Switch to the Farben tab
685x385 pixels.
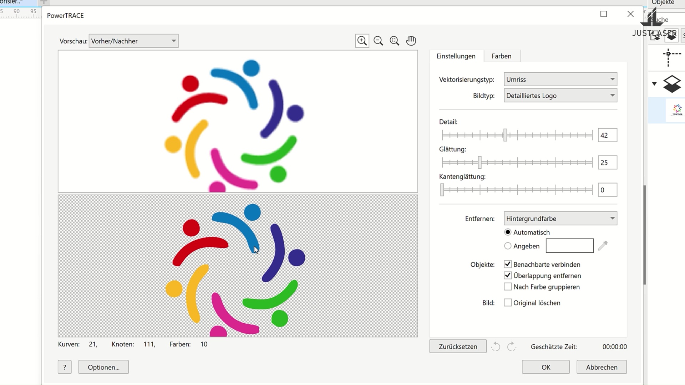[501, 56]
